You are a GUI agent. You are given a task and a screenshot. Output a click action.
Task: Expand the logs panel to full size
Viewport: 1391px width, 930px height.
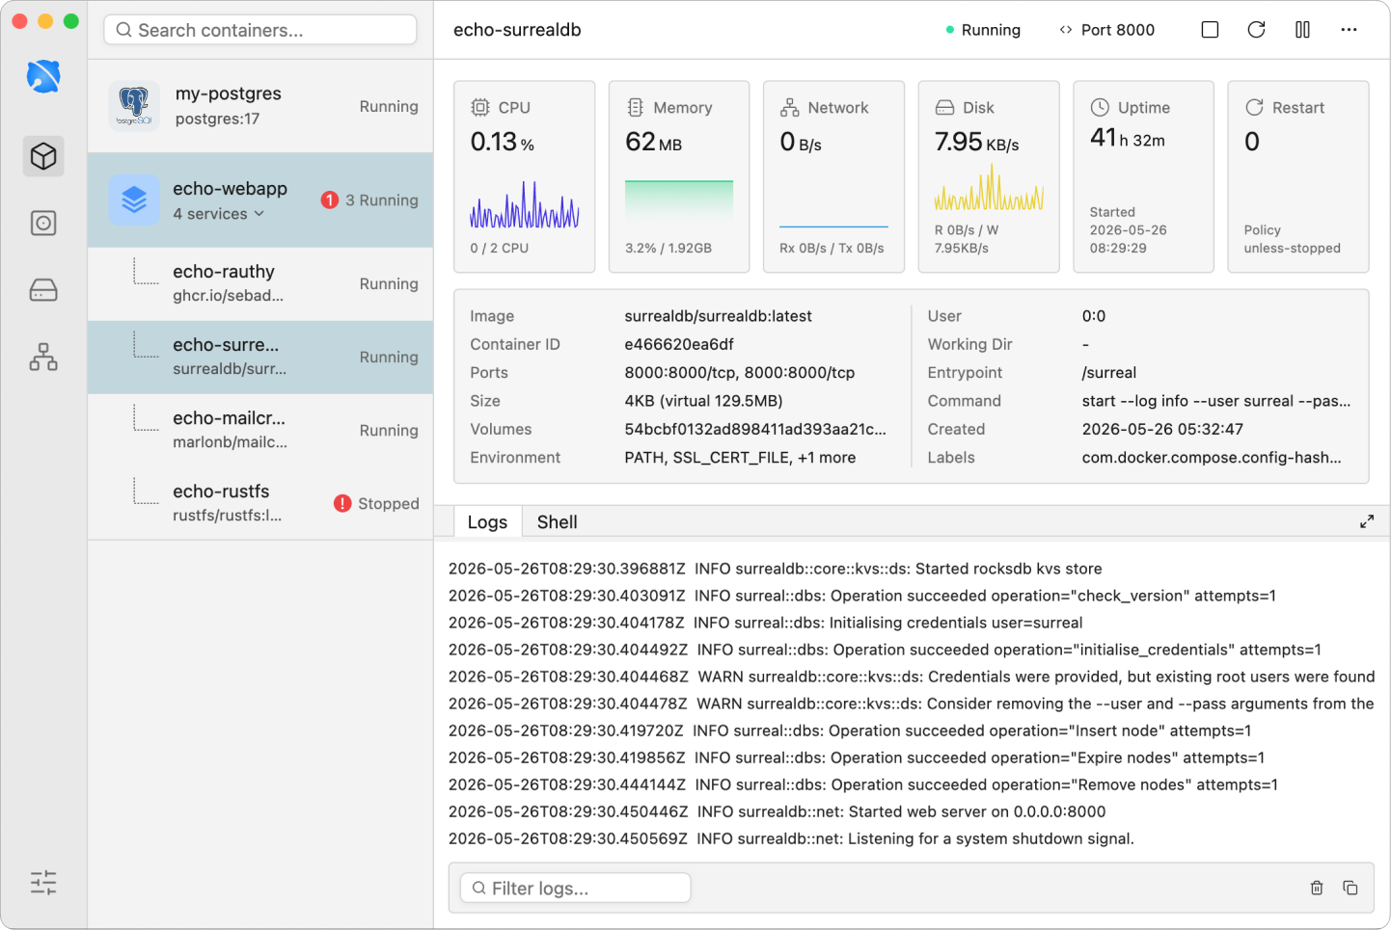(1367, 521)
